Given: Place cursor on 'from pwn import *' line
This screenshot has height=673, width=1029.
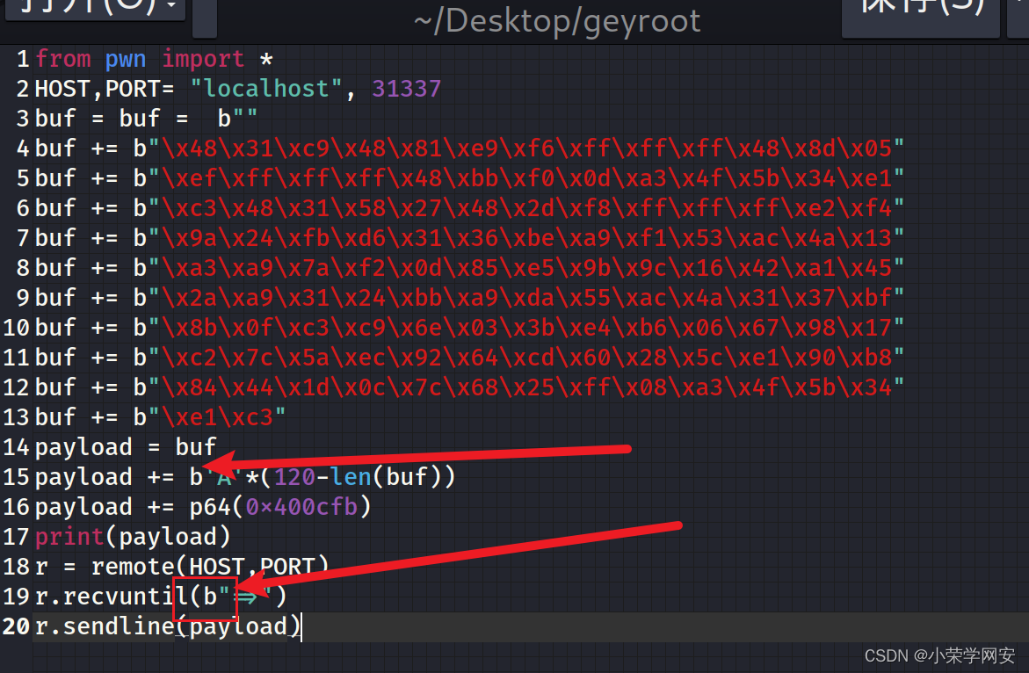Looking at the screenshot, I should click(x=155, y=59).
